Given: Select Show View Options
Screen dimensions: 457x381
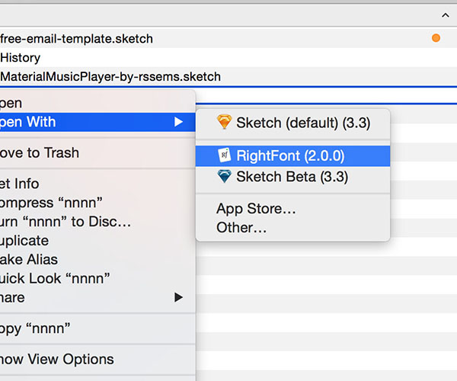Looking at the screenshot, I should (97, 359).
